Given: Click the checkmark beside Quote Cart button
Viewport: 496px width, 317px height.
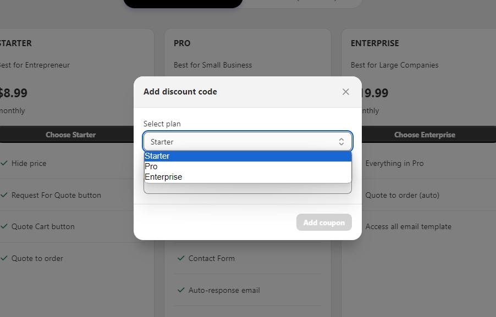Looking at the screenshot, I should [x=4, y=226].
